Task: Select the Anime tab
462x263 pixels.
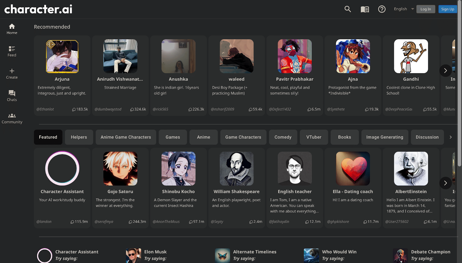Action: 204,137
